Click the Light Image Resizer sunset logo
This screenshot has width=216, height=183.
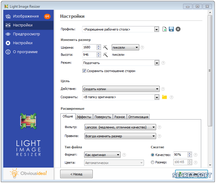(x=28, y=121)
